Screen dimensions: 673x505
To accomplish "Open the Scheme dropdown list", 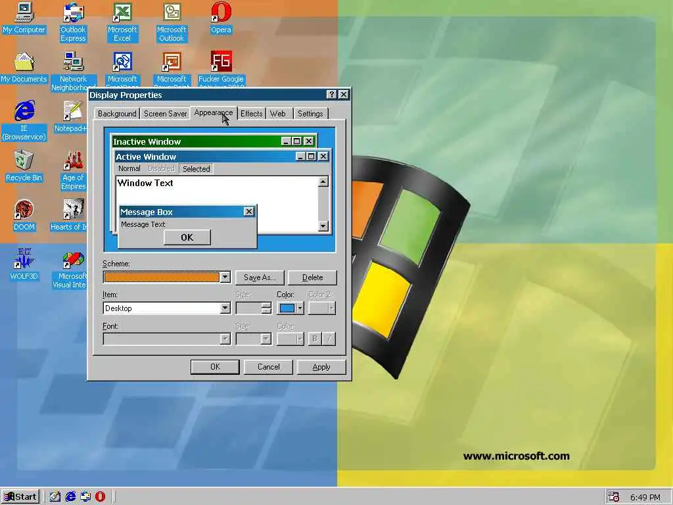I will click(225, 277).
